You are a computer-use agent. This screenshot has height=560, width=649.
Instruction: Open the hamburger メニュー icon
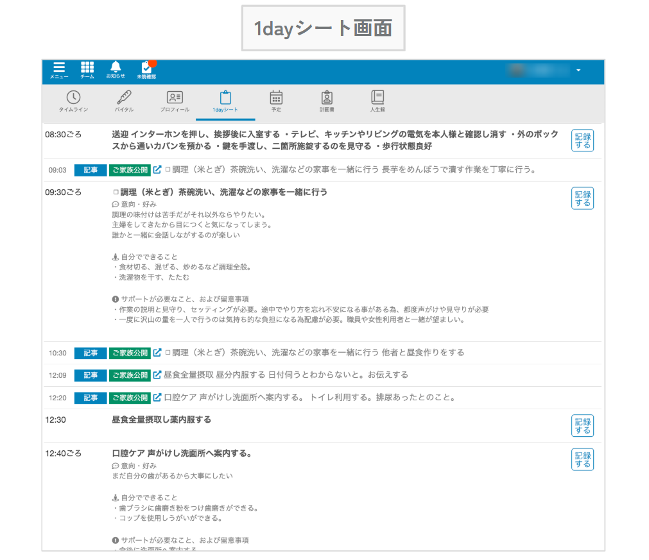coord(59,69)
